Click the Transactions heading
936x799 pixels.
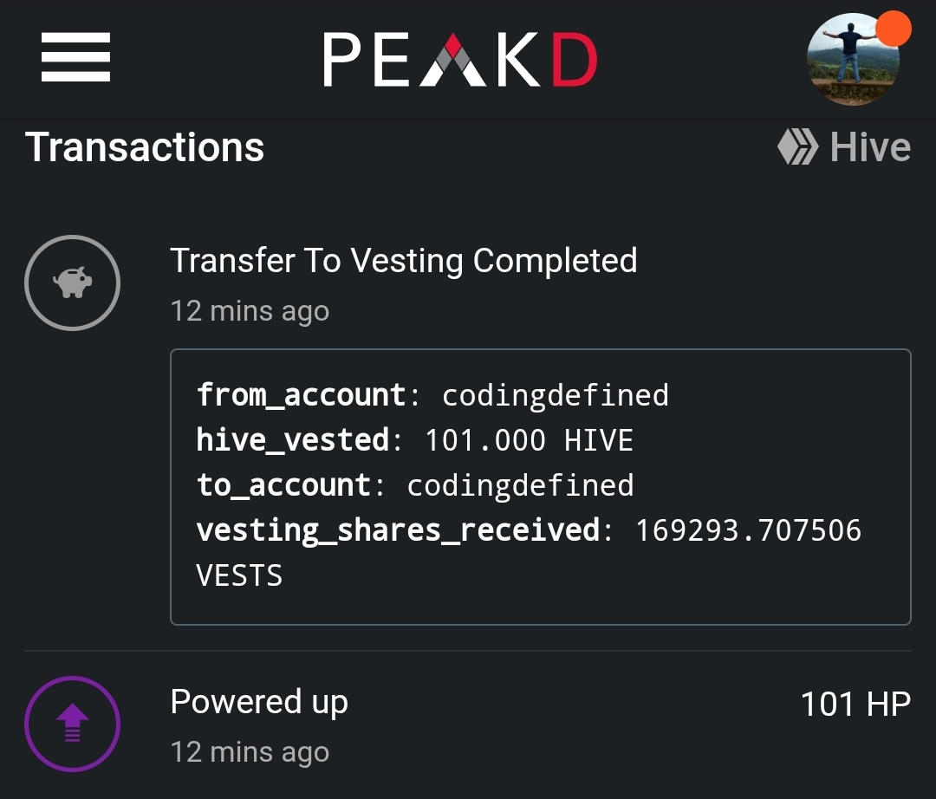point(145,147)
